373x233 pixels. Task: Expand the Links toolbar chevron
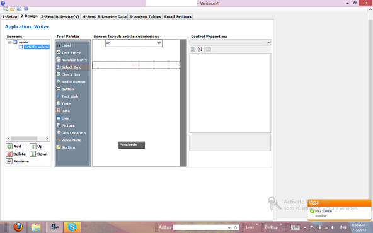[x=257, y=224]
